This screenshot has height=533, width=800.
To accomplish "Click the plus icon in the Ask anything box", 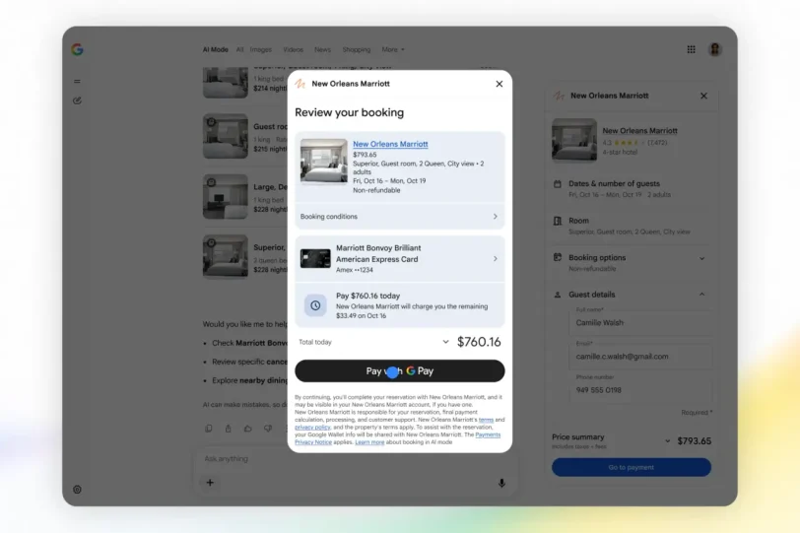I will 210,483.
